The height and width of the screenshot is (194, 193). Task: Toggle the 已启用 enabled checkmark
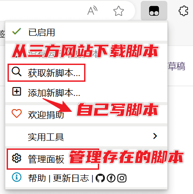[x=16, y=31]
